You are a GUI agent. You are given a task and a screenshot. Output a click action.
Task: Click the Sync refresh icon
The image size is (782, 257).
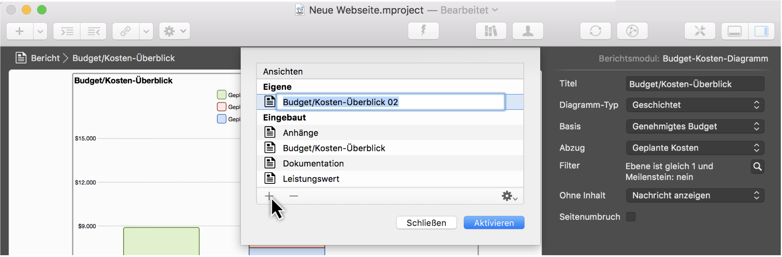[595, 30]
